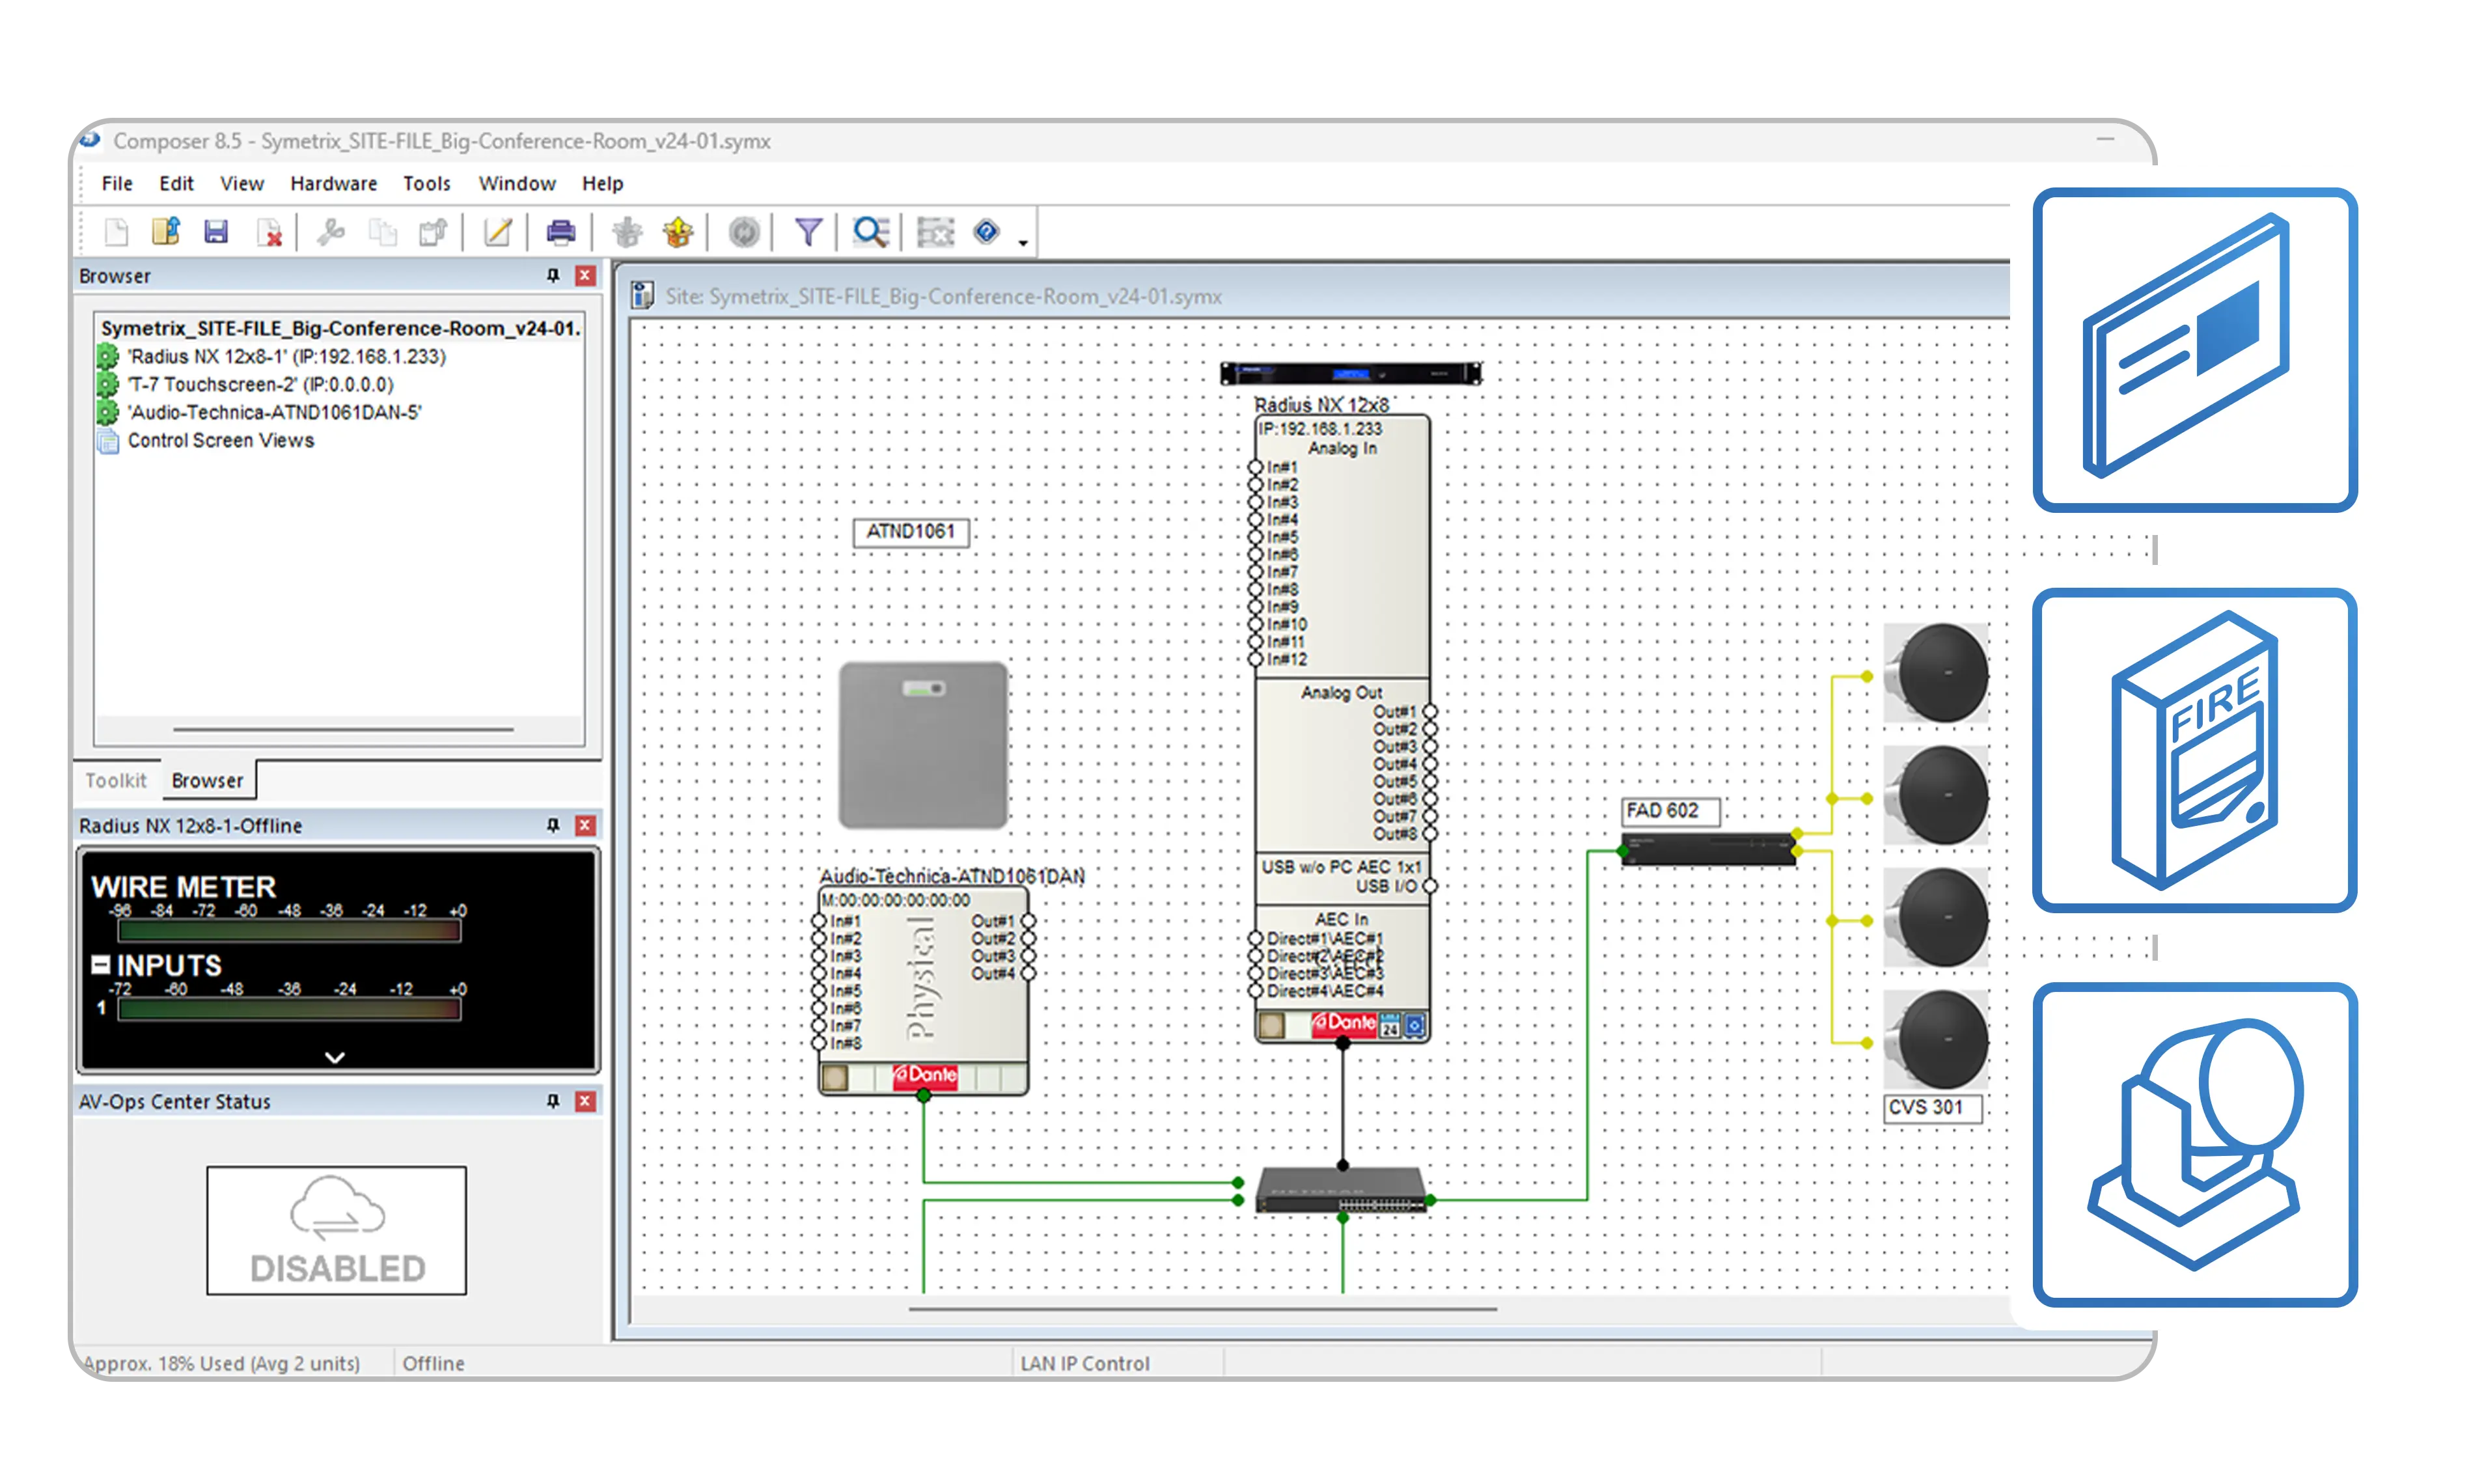
Task: Open an existing site file
Action: 166,231
